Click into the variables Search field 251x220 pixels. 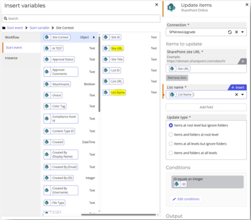tap(81, 18)
